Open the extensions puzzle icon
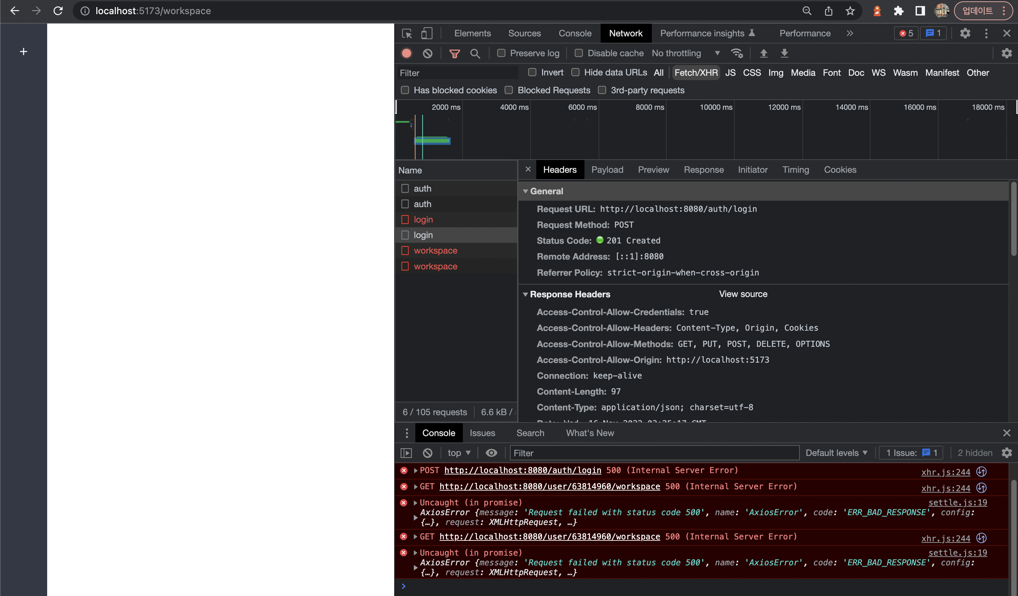 coord(898,11)
